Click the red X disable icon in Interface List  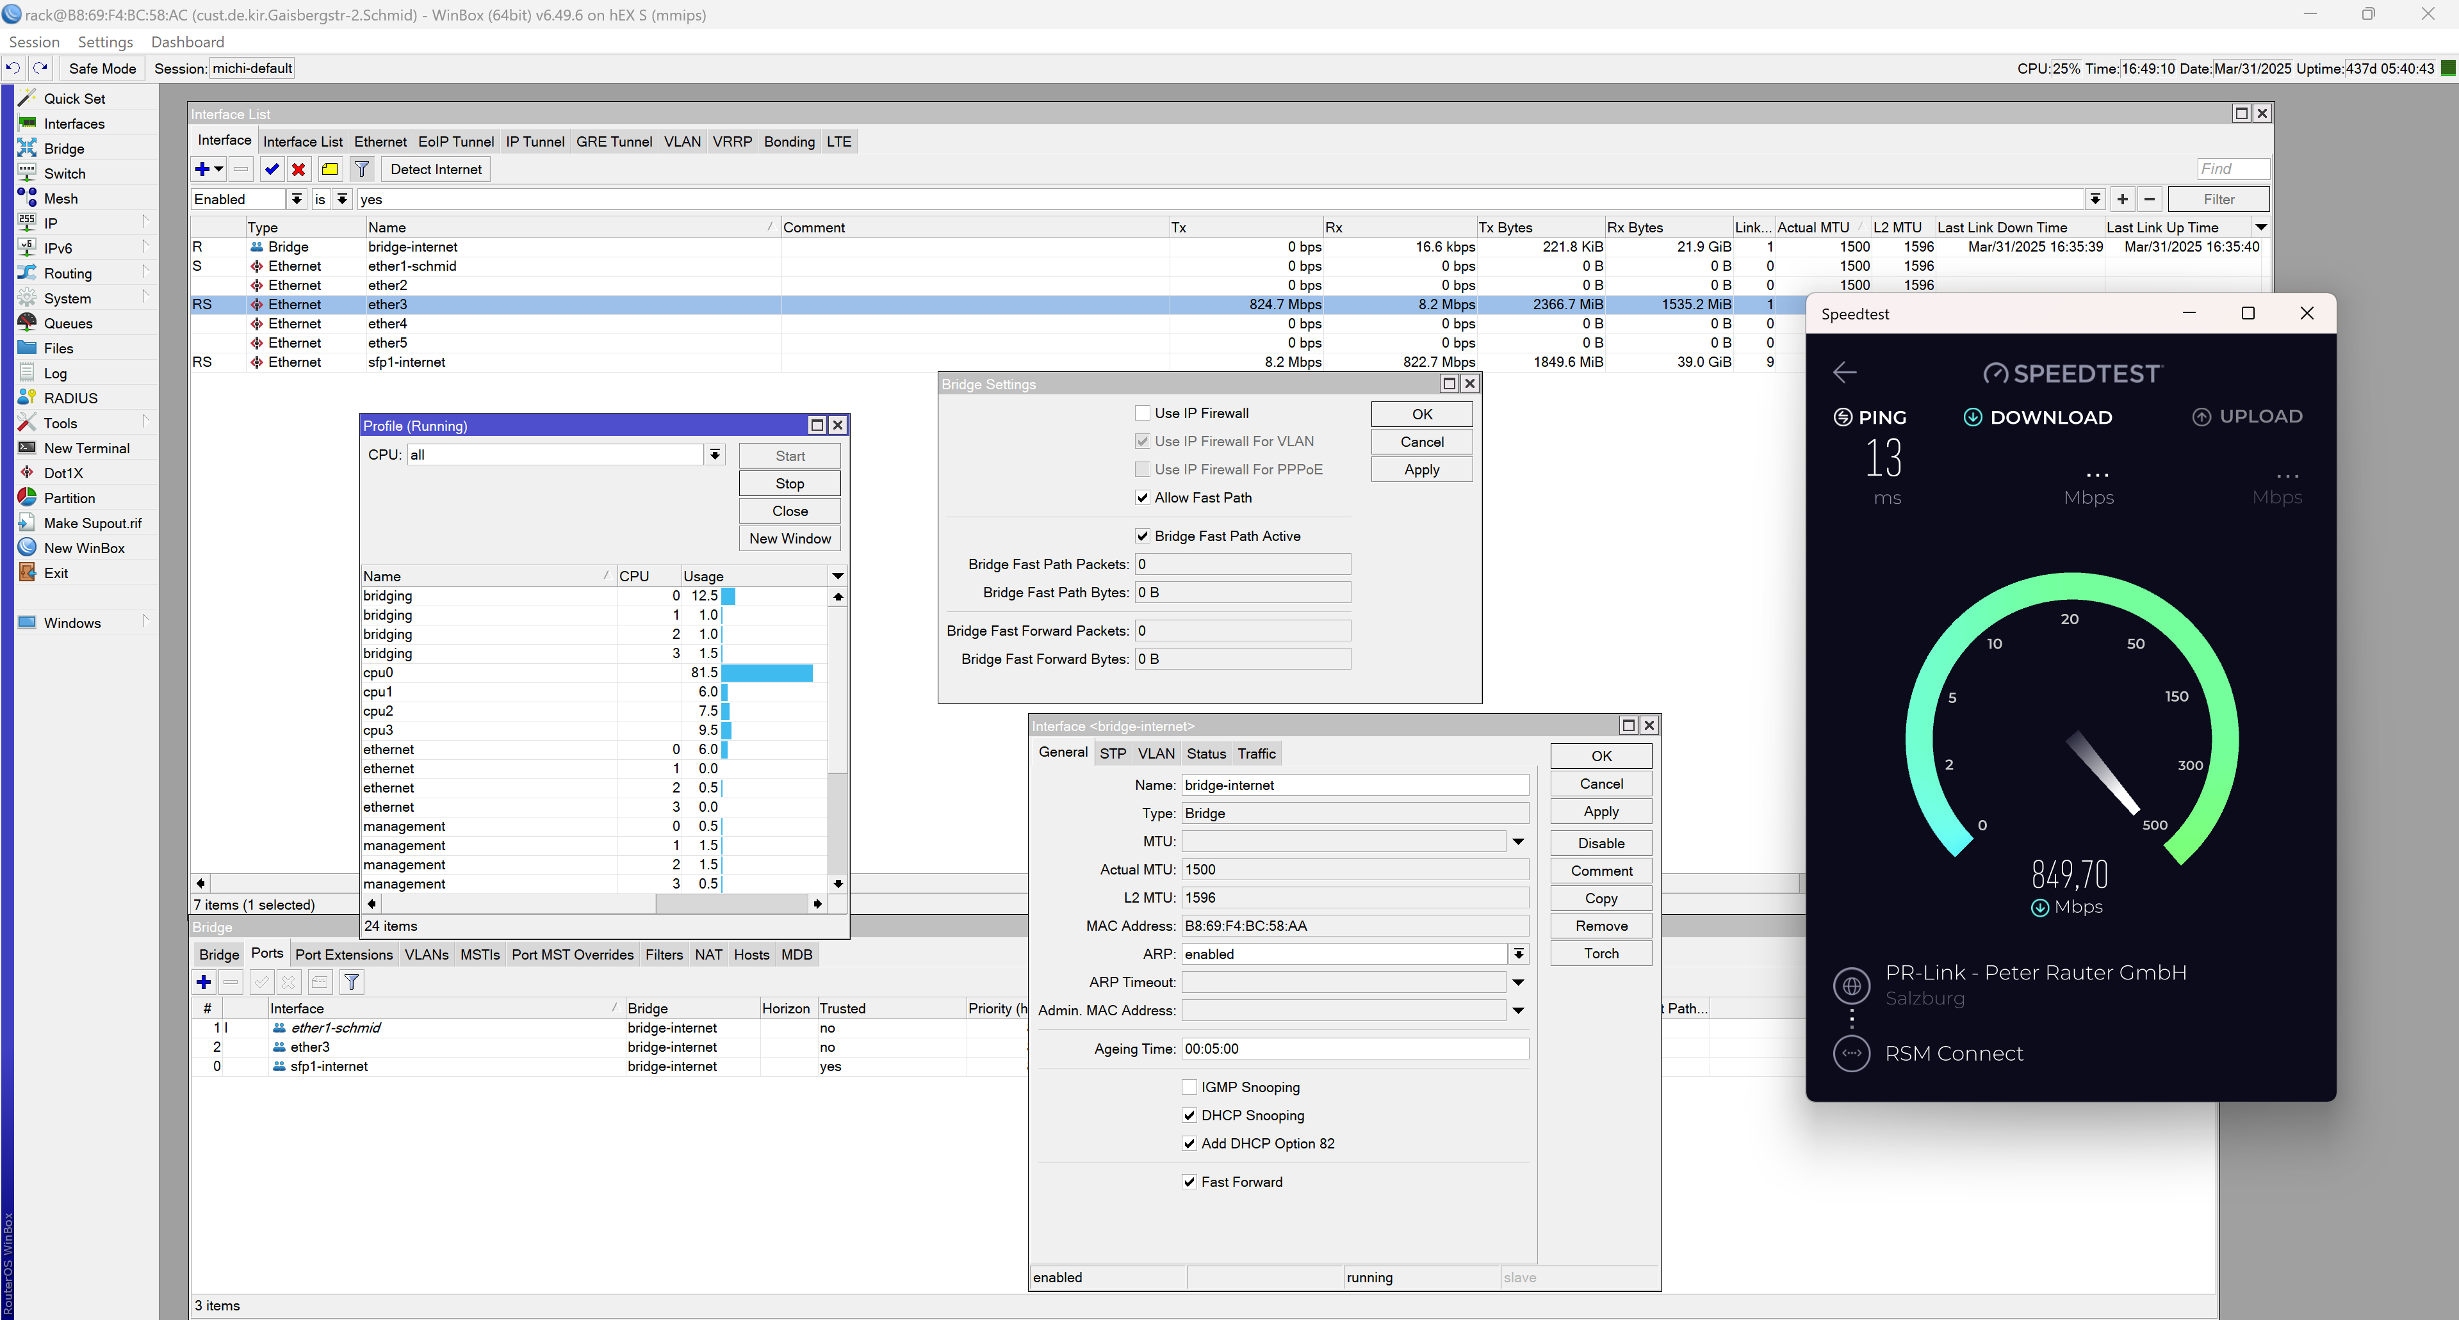pyautogui.click(x=298, y=169)
